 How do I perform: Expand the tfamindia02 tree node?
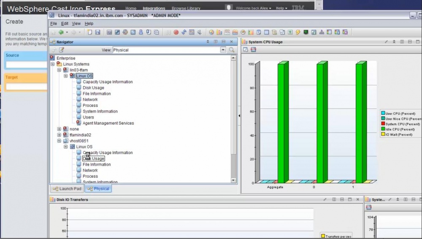[x=59, y=135]
